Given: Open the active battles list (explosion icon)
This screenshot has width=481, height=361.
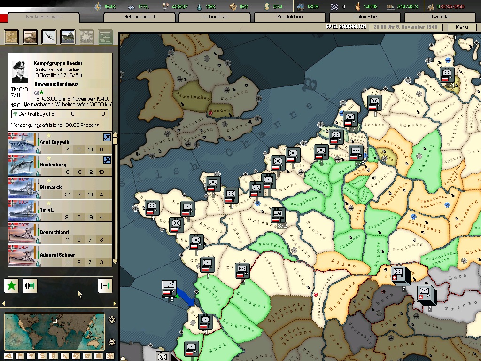Looking at the screenshot, I should tap(86, 37).
